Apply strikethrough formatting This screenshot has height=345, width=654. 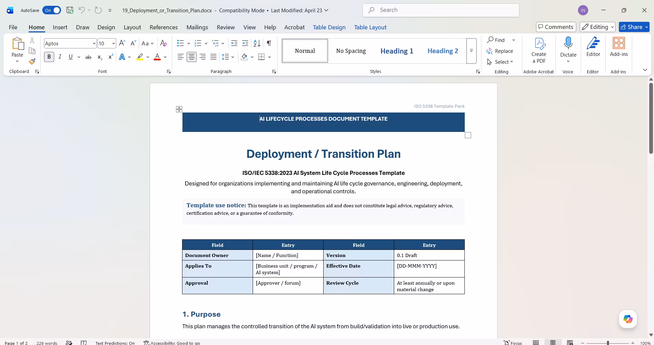click(88, 57)
